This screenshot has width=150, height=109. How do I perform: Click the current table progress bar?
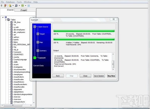click(84, 31)
